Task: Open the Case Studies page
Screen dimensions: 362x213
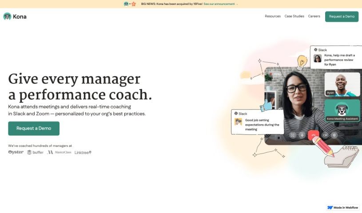Action: coord(294,16)
